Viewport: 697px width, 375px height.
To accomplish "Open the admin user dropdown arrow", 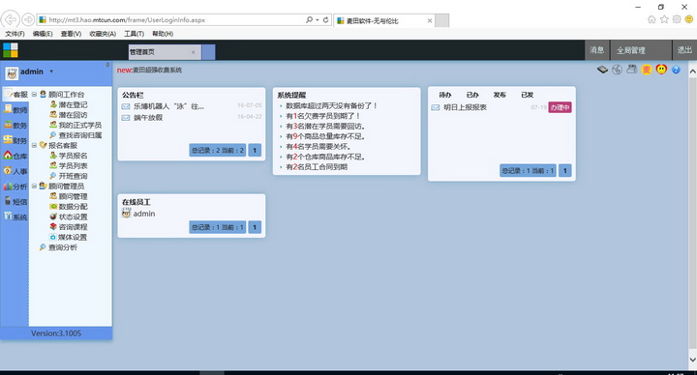I will (x=51, y=72).
